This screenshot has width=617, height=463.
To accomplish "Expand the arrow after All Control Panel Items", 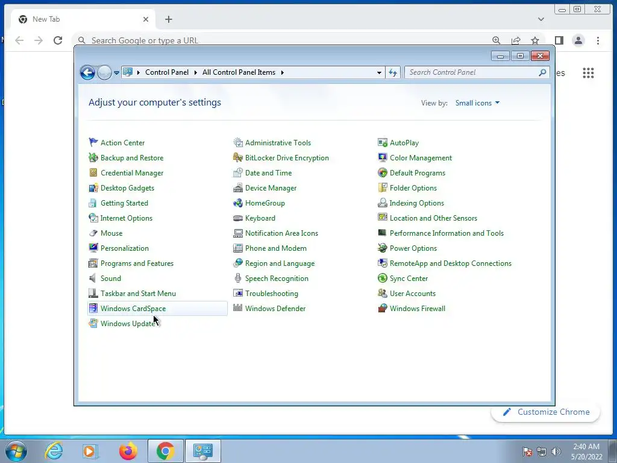I will coord(282,72).
